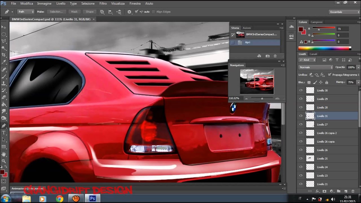Select the Zoom tool
This screenshot has height=203, width=361.
pos(4,161)
